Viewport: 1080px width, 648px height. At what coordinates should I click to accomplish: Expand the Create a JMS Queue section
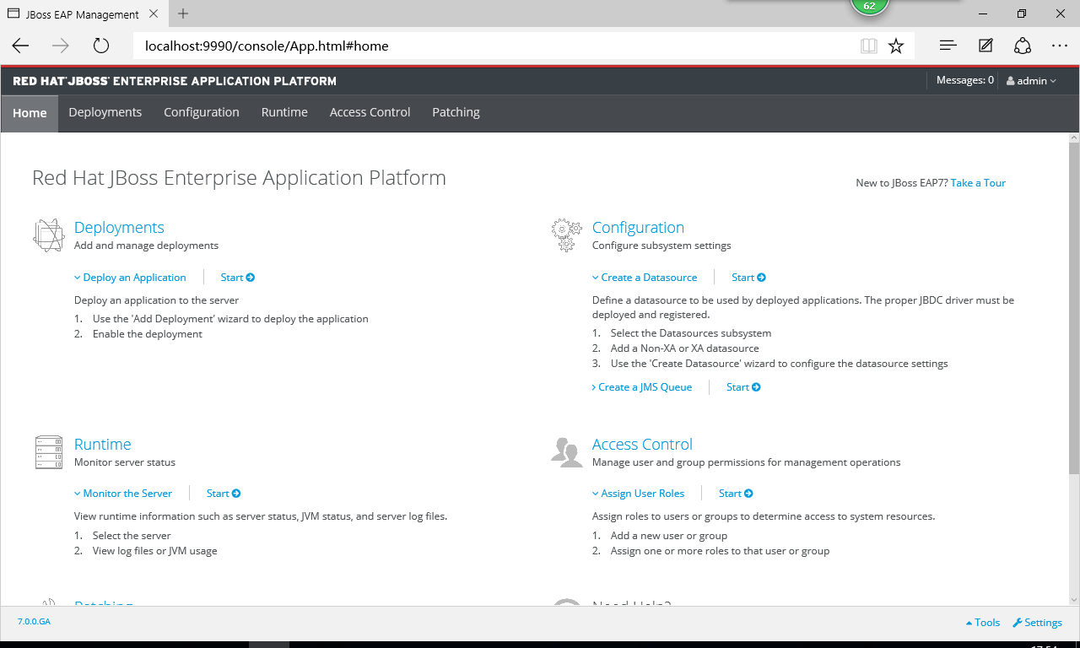tap(642, 387)
